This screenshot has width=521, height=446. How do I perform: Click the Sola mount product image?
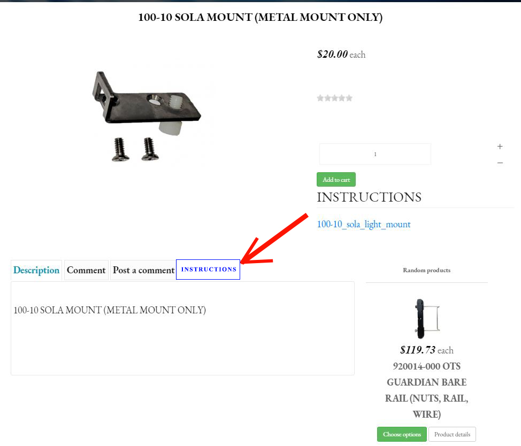point(147,116)
